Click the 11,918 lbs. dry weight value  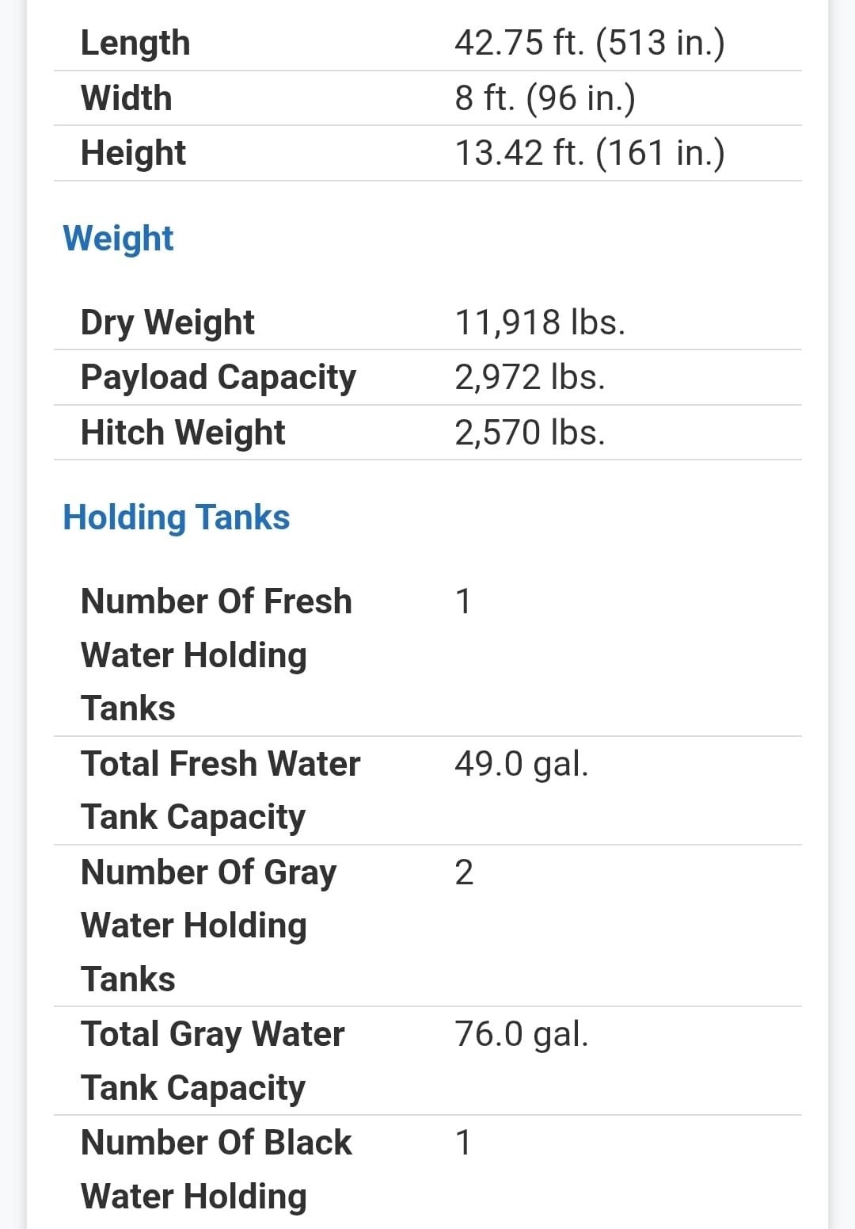[x=540, y=323]
